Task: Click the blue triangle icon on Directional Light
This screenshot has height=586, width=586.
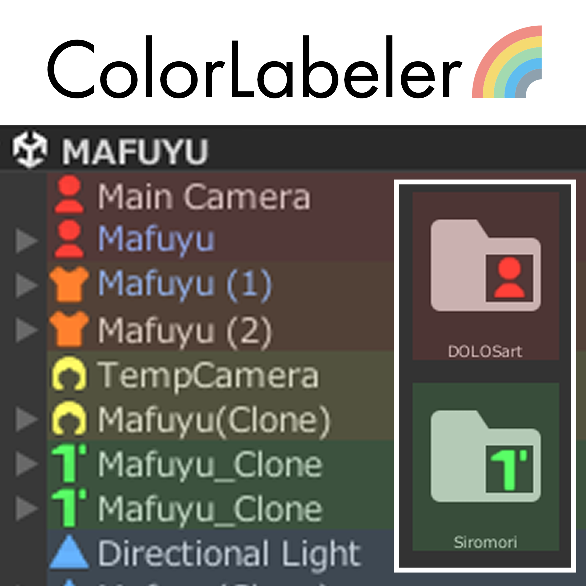Action: (69, 551)
